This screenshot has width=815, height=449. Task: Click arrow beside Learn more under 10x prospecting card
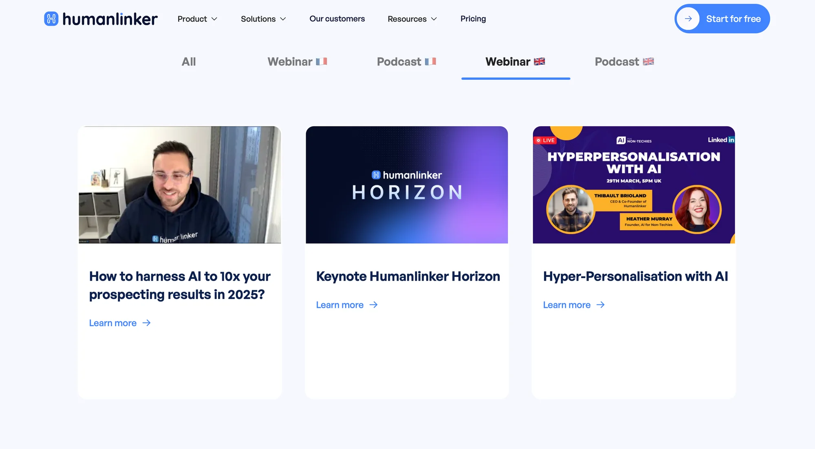click(147, 323)
